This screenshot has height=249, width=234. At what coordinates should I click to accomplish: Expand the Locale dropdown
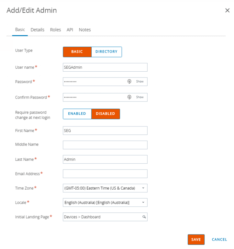pos(105,203)
